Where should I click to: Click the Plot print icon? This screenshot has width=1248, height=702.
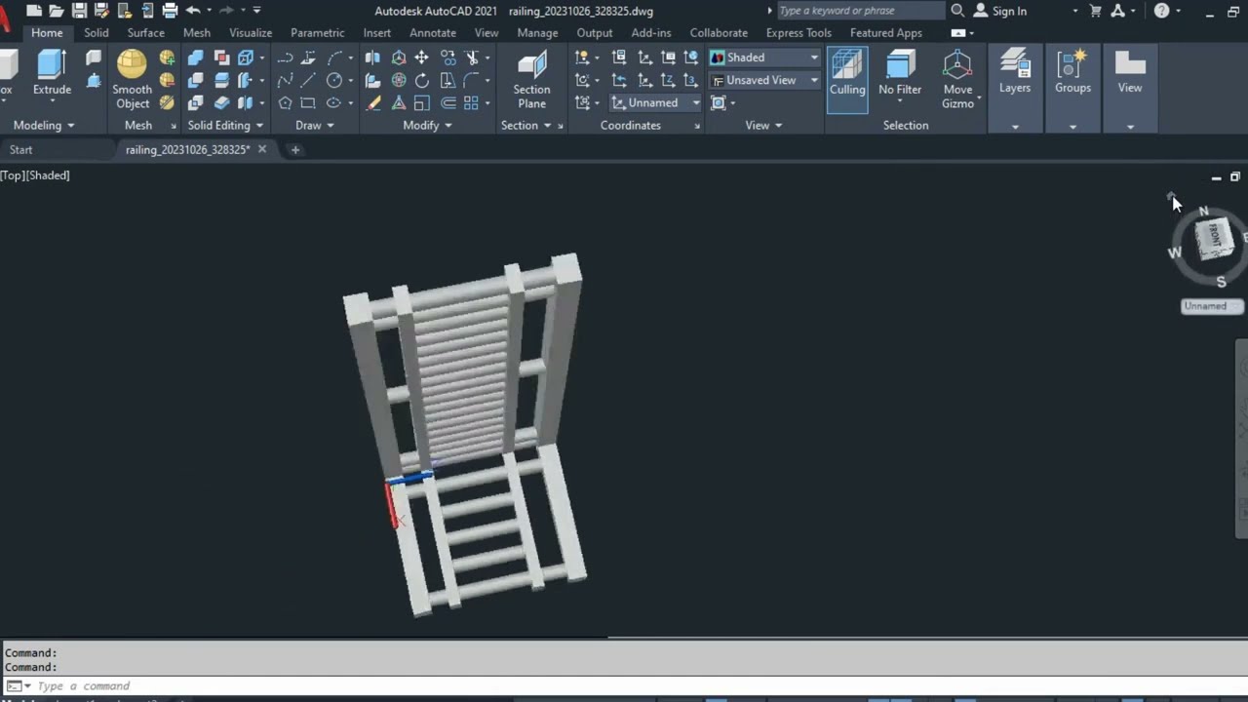[170, 11]
